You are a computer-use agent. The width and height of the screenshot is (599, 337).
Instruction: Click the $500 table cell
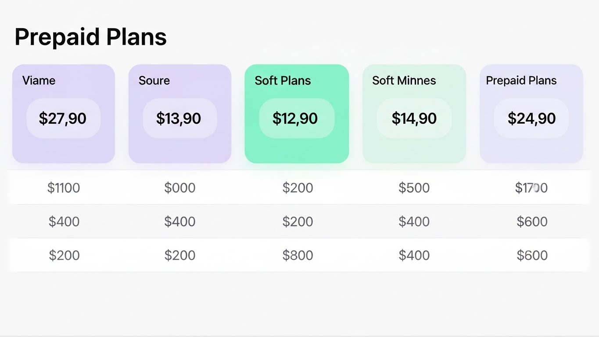point(414,188)
